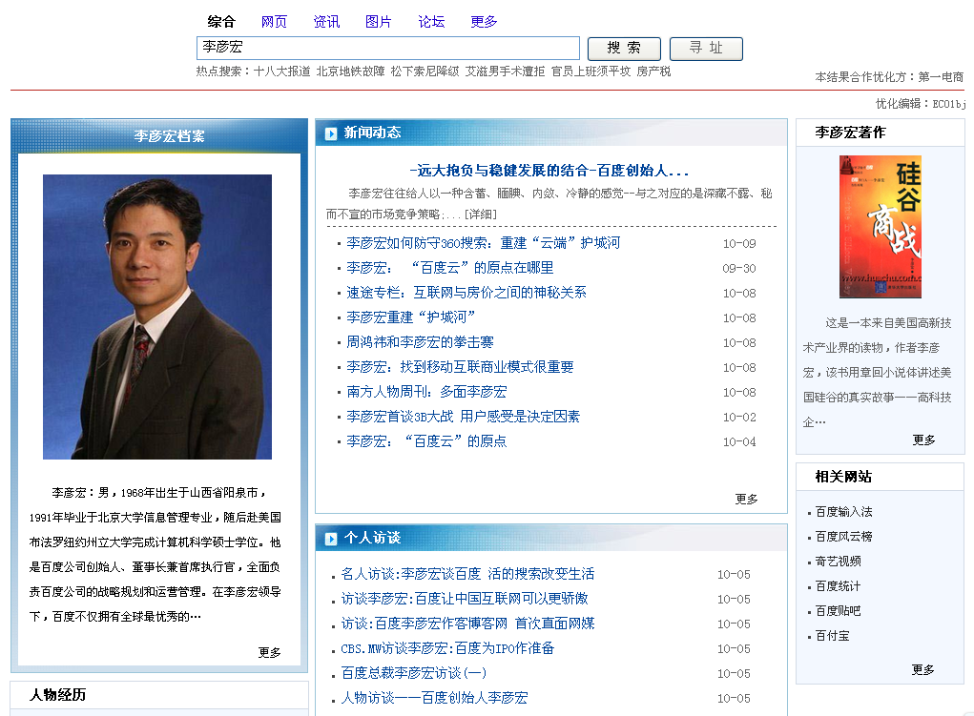Expand 更多 under the 相关网站 list
The width and height of the screenshot is (974, 716).
[922, 669]
